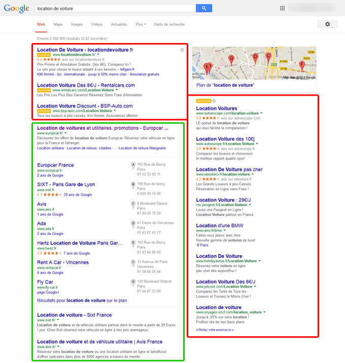Image resolution: width=345 pixels, height=363 pixels.
Task: Open Location de voiture - Sixt France result
Action: pyautogui.click(x=74, y=315)
